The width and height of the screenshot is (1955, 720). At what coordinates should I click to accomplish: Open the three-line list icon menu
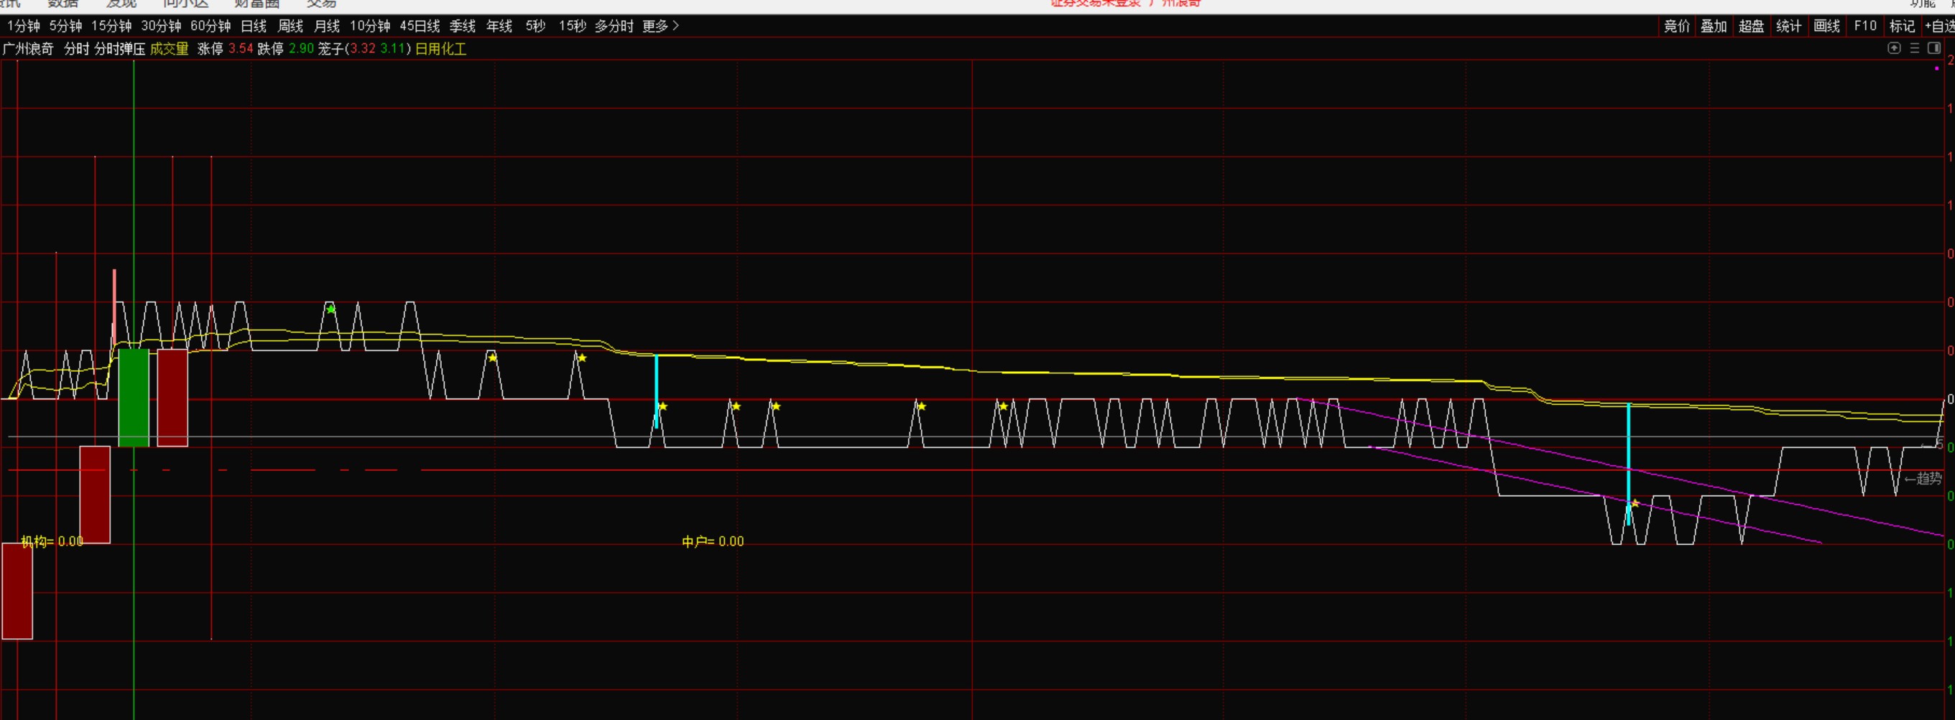[1915, 49]
